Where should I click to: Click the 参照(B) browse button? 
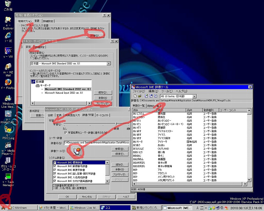tap(120, 149)
